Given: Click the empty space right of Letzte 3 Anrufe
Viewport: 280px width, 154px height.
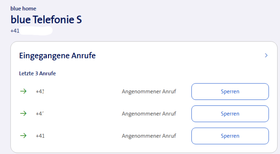Looking at the screenshot, I should pyautogui.click(x=157, y=74).
